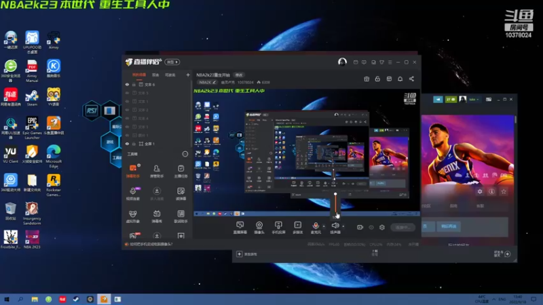This screenshot has width=543, height=305.
Task: Open the notification bell in streaming app
Action: point(400,79)
